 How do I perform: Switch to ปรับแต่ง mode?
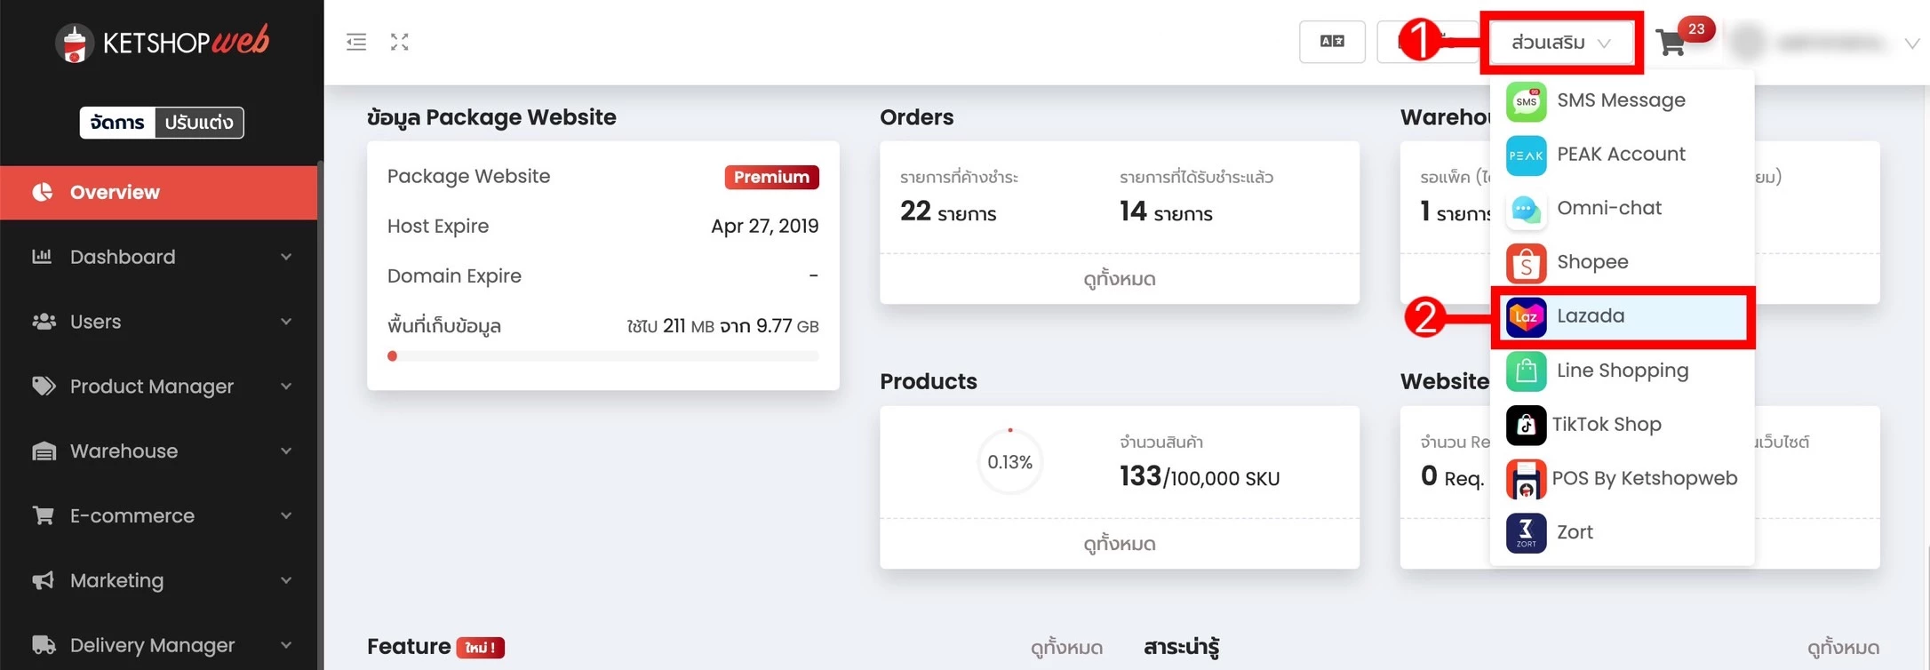pos(199,123)
